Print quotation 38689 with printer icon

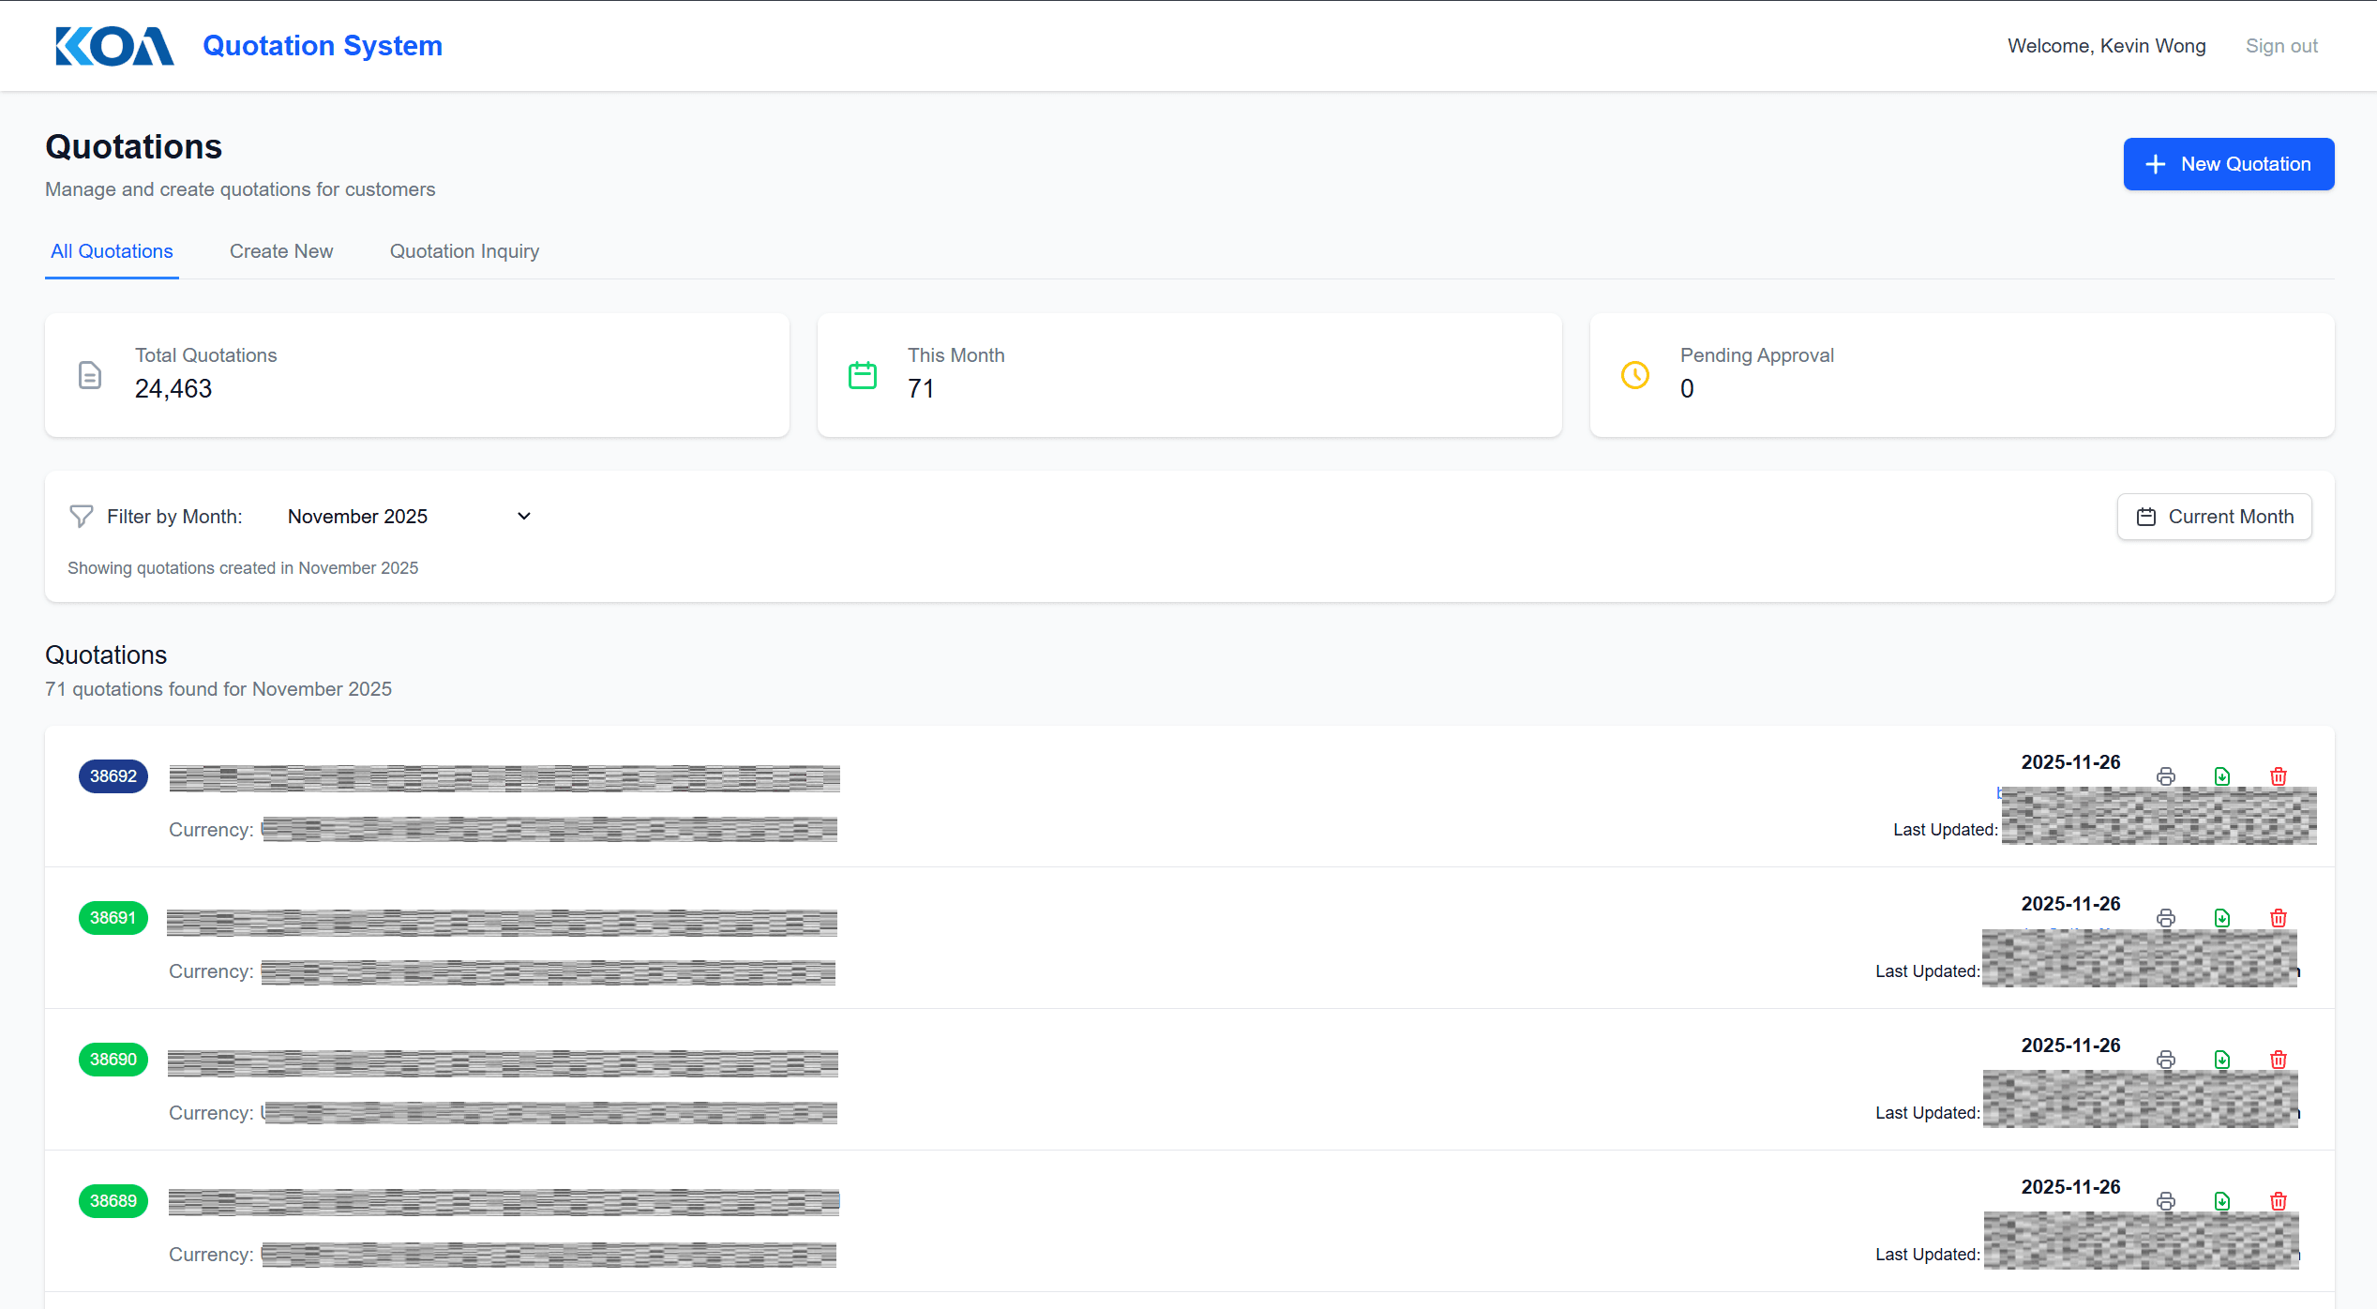point(2165,1201)
